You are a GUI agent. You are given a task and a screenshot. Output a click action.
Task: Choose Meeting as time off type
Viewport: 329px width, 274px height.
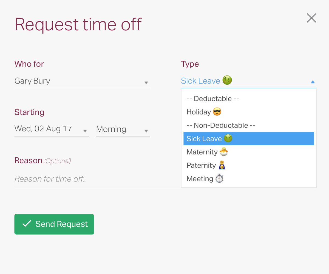[200, 179]
